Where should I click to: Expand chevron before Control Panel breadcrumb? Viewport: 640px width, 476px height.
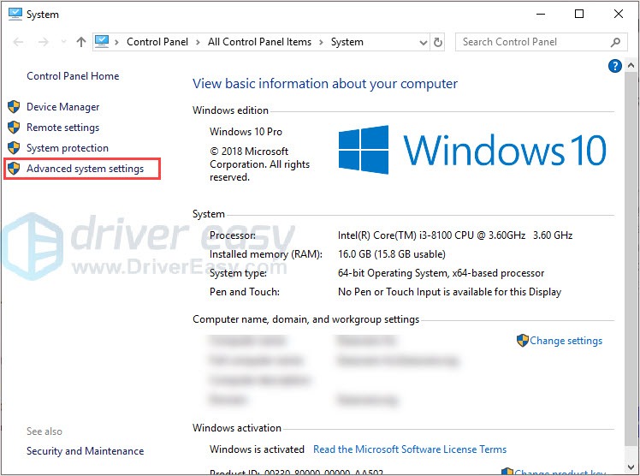(116, 42)
